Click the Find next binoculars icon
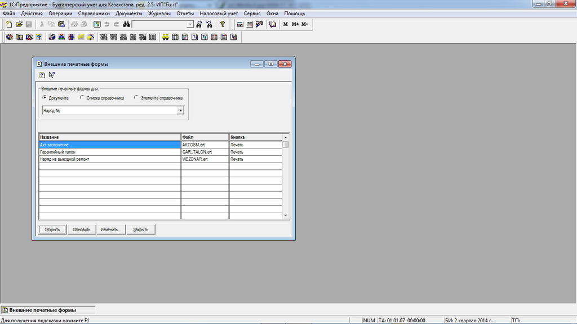The image size is (577, 324). (x=199, y=24)
